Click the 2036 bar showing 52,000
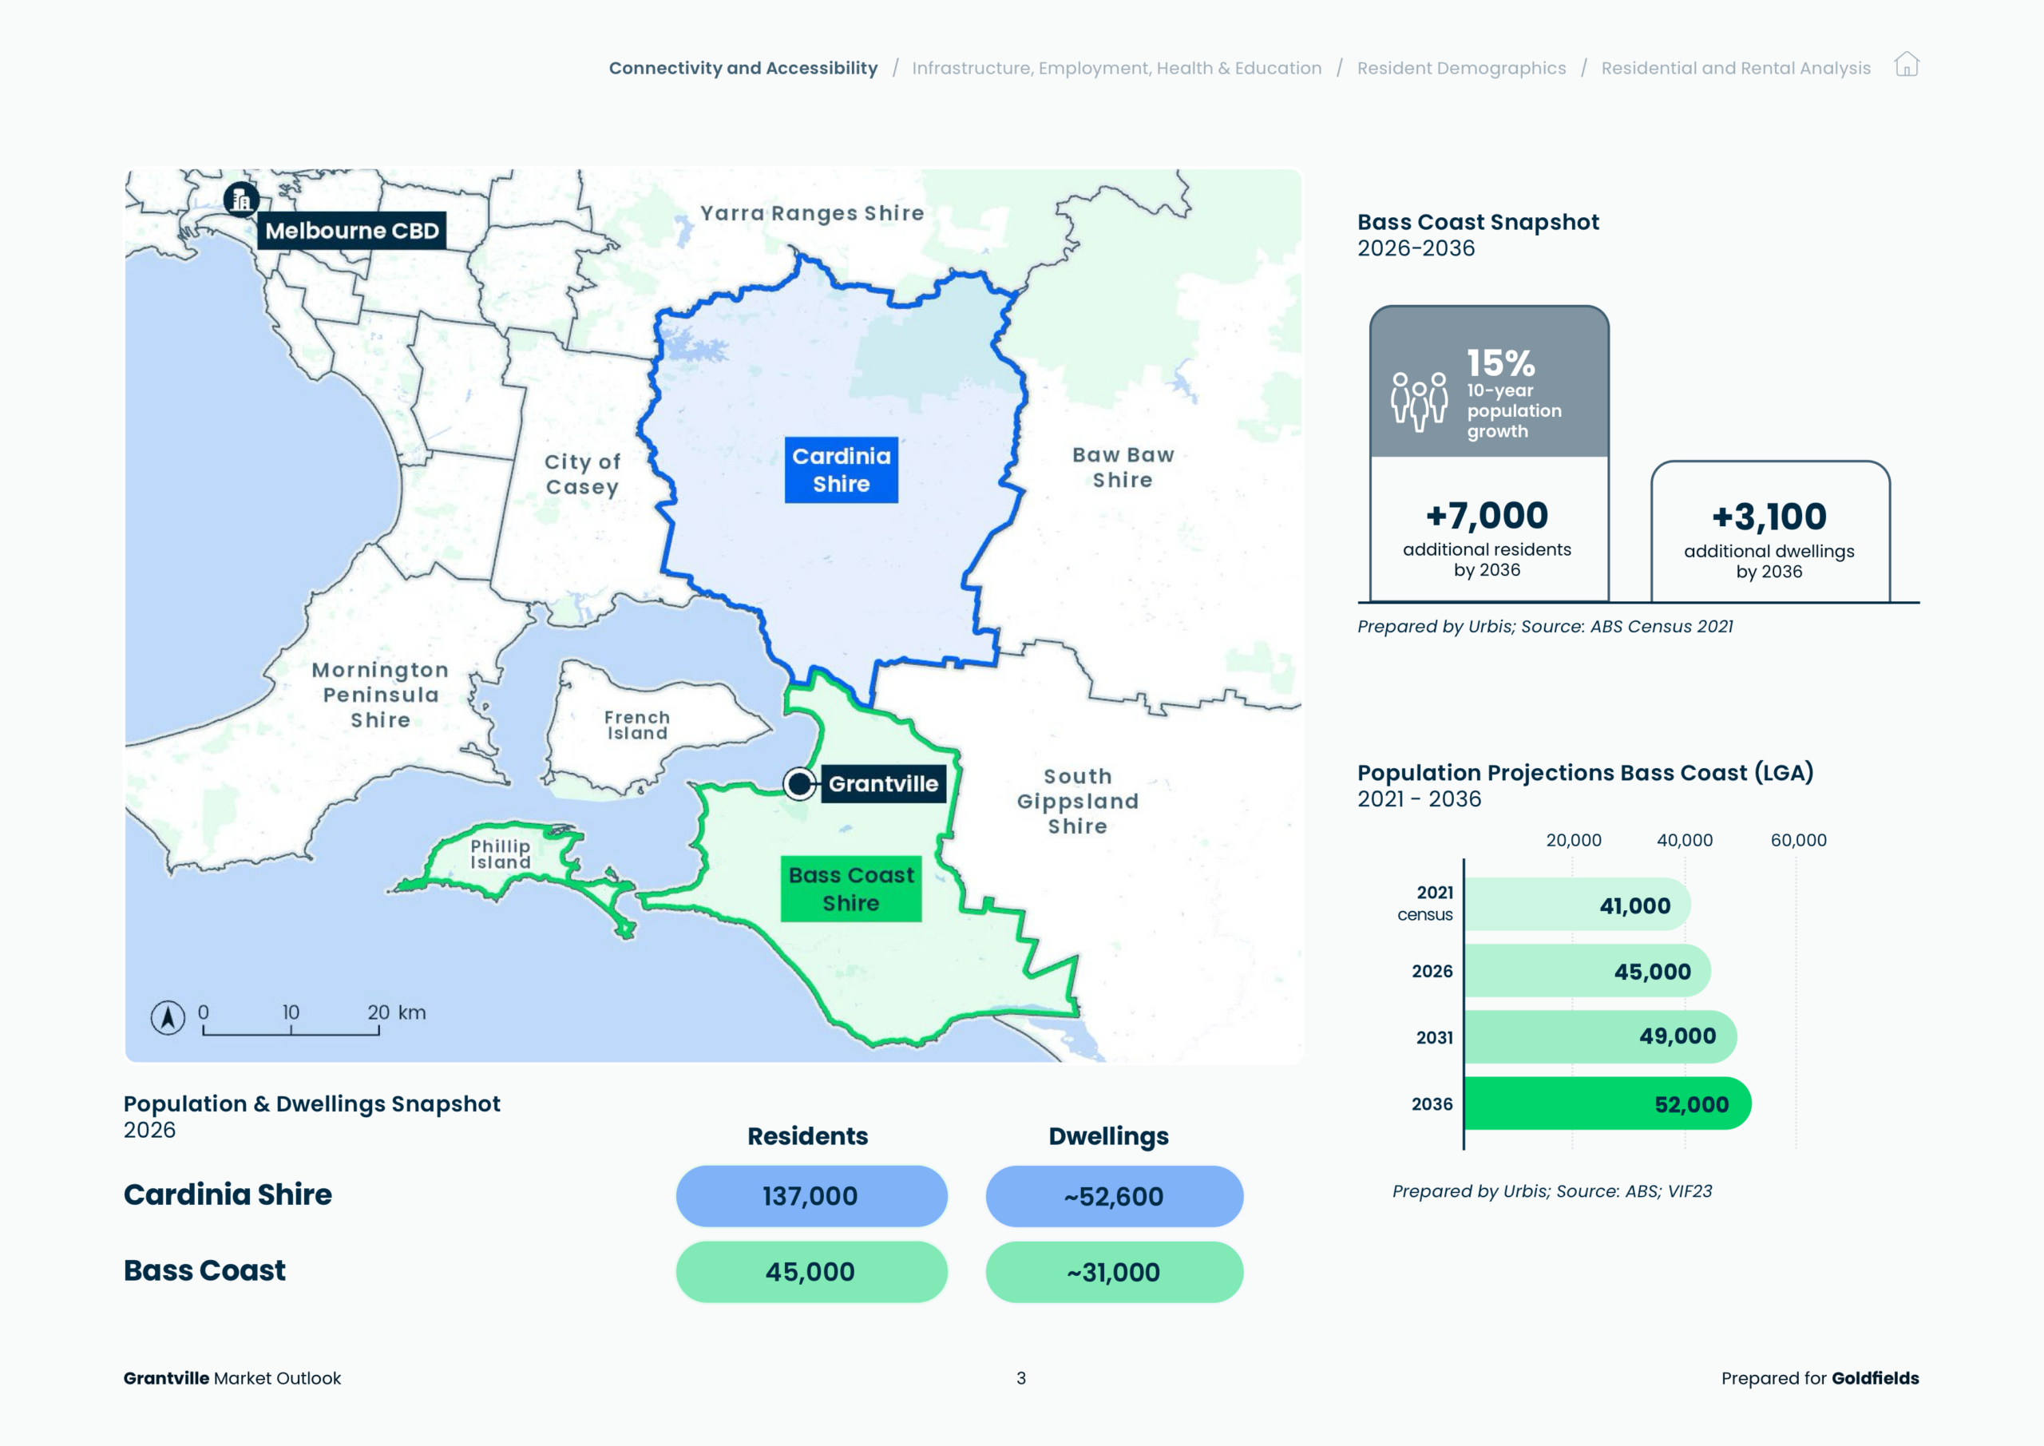The image size is (2044, 1446). [x=1608, y=1103]
